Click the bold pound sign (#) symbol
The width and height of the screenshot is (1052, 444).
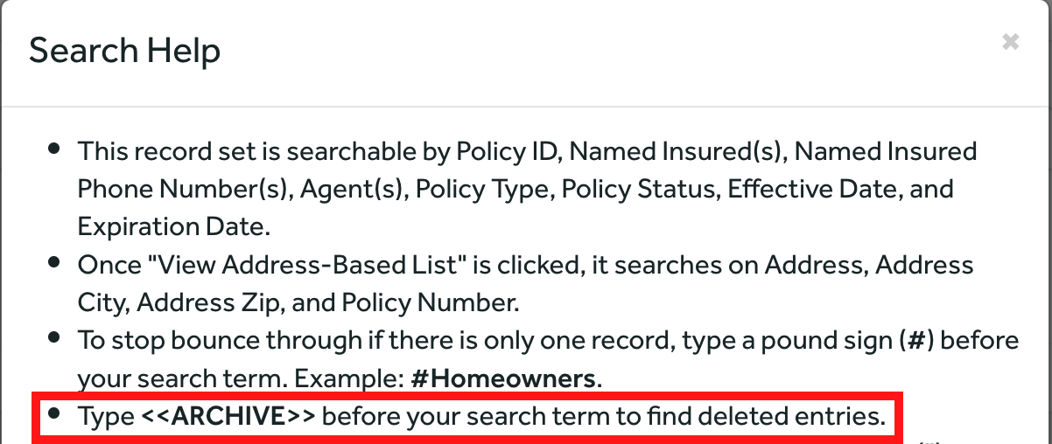coord(917,340)
